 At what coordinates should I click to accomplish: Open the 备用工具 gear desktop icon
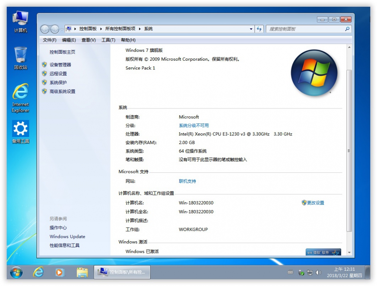(20, 132)
